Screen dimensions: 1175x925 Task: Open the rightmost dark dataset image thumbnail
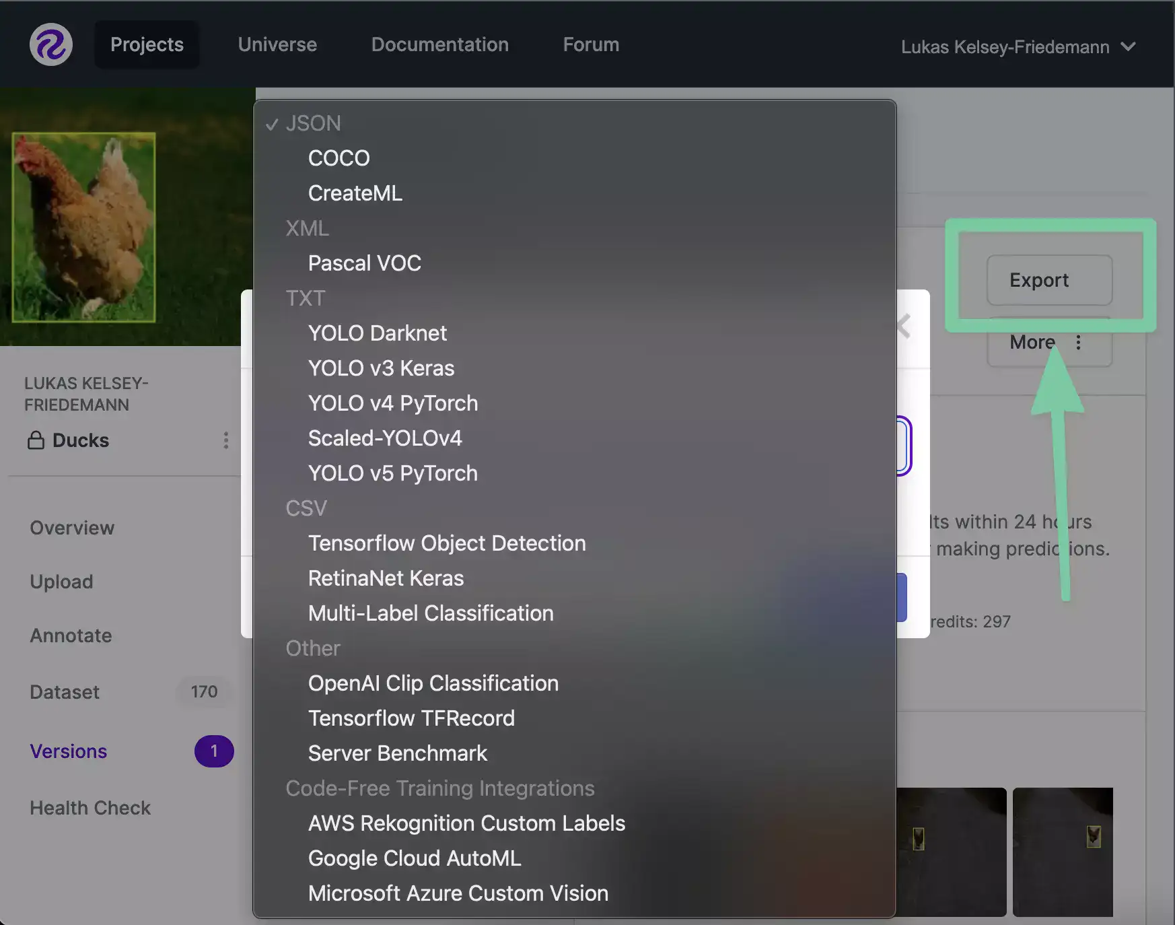point(1063,852)
